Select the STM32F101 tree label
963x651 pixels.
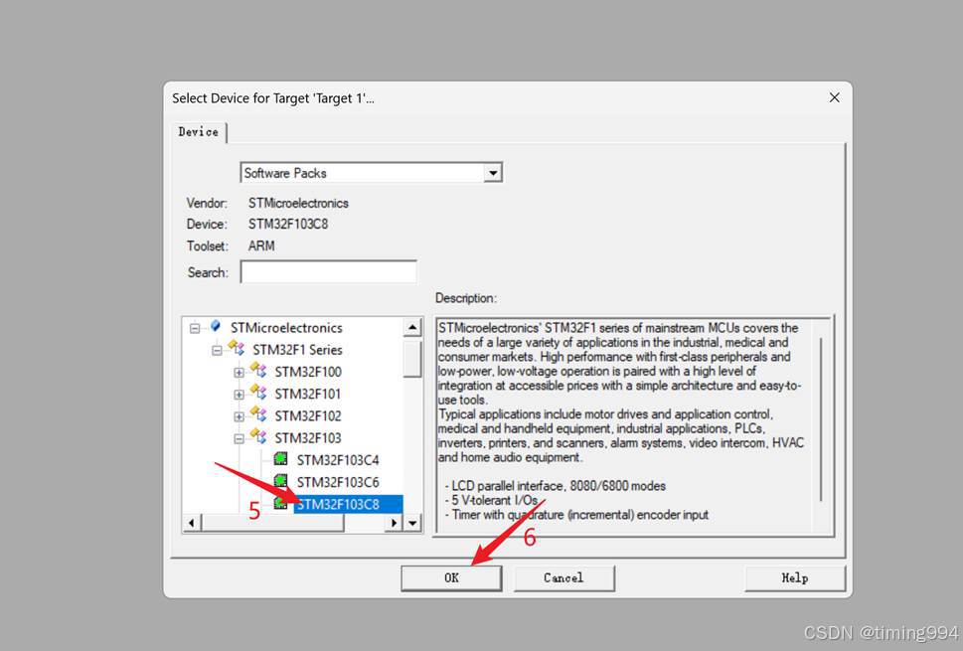[307, 394]
